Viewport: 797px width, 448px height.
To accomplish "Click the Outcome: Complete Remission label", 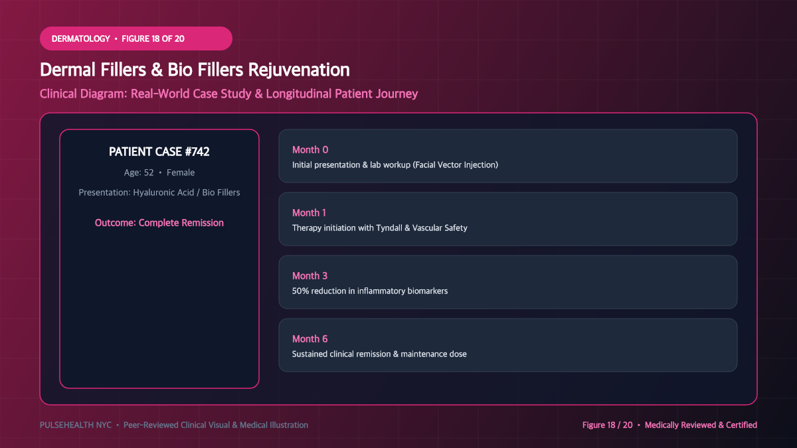I will coord(159,223).
